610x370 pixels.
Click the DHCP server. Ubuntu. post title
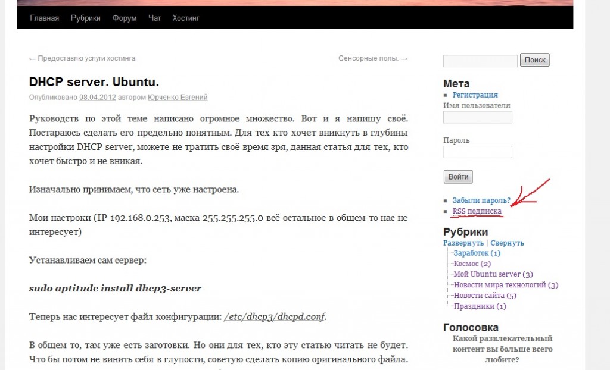(x=94, y=82)
